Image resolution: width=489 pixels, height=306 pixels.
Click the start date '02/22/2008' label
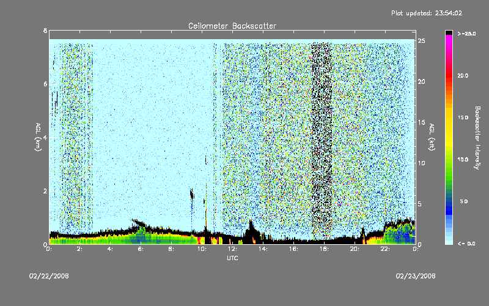click(x=49, y=276)
